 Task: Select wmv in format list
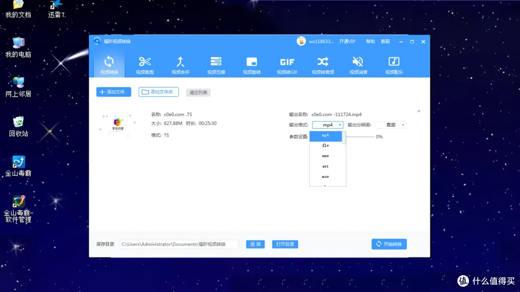[x=325, y=156]
